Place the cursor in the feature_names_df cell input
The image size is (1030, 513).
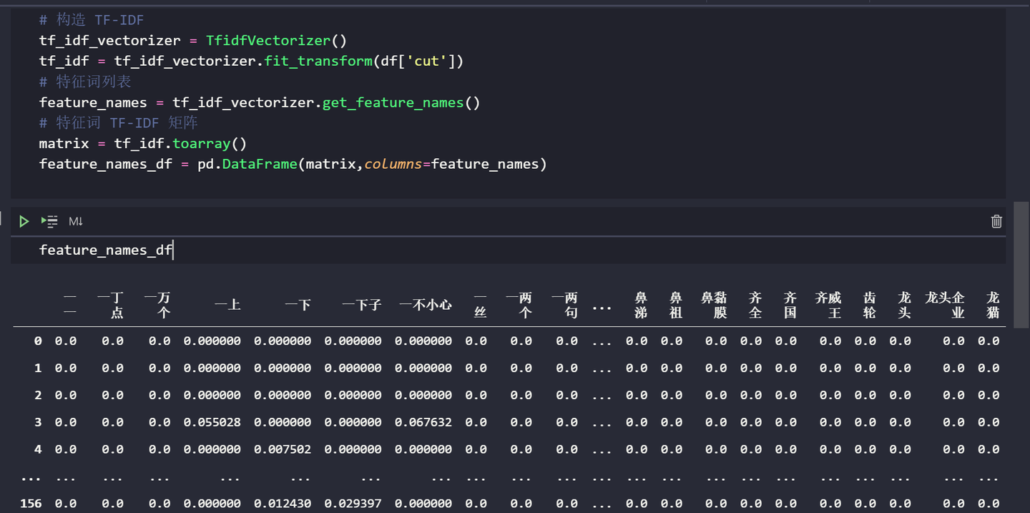pyautogui.click(x=508, y=250)
